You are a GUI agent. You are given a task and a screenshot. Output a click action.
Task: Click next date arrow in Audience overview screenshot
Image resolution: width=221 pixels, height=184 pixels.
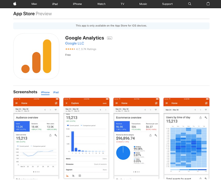[50, 110]
